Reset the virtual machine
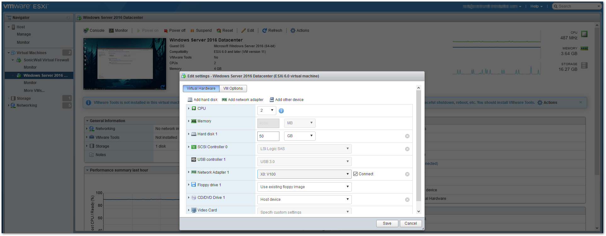 click(225, 31)
